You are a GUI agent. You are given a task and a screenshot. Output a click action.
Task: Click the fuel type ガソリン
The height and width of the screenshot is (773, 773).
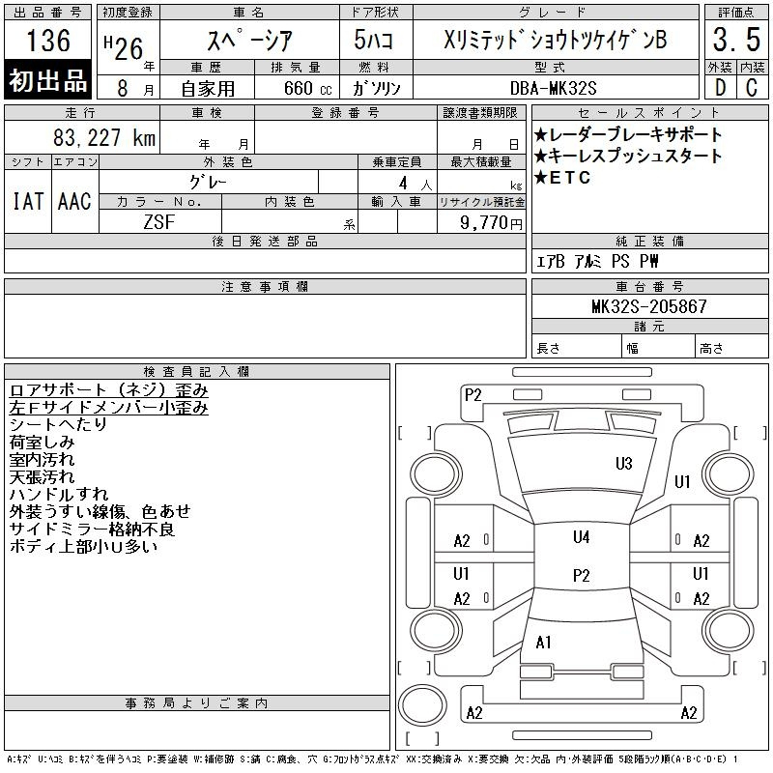point(376,88)
